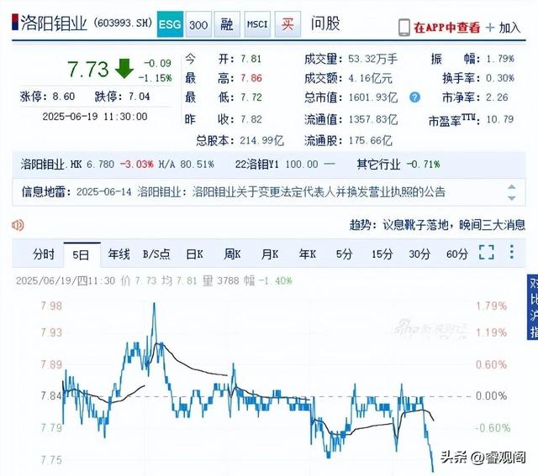Click the current price 7.73

pyautogui.click(x=87, y=70)
